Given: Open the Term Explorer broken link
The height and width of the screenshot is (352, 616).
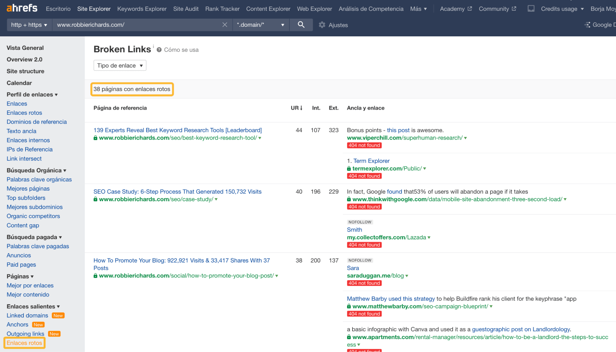Looking at the screenshot, I should pyautogui.click(x=371, y=161).
